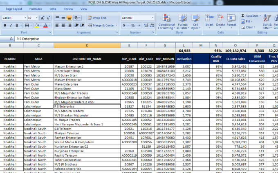Apply Comma Style icon
The width and height of the screenshot is (278, 173).
click(139, 25)
